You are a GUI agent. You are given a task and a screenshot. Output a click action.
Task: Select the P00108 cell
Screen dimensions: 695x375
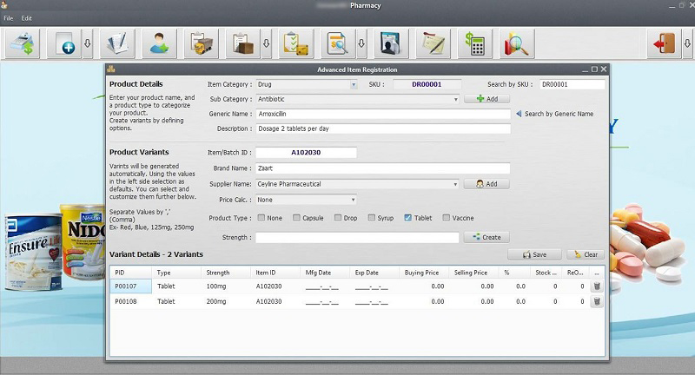pyautogui.click(x=130, y=301)
